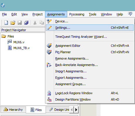Click the Settings pencil icon
Viewport: 135px width, 116px height.
pos(49,28)
